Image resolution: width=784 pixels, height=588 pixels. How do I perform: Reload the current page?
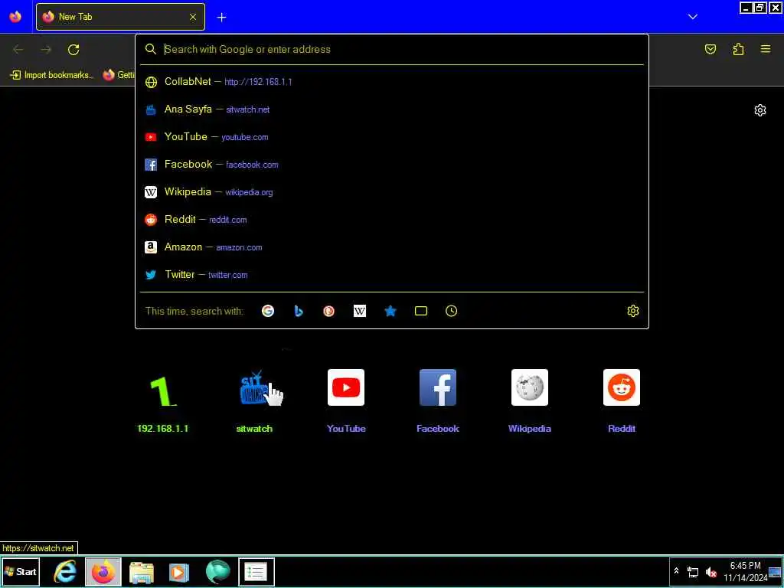(x=73, y=50)
